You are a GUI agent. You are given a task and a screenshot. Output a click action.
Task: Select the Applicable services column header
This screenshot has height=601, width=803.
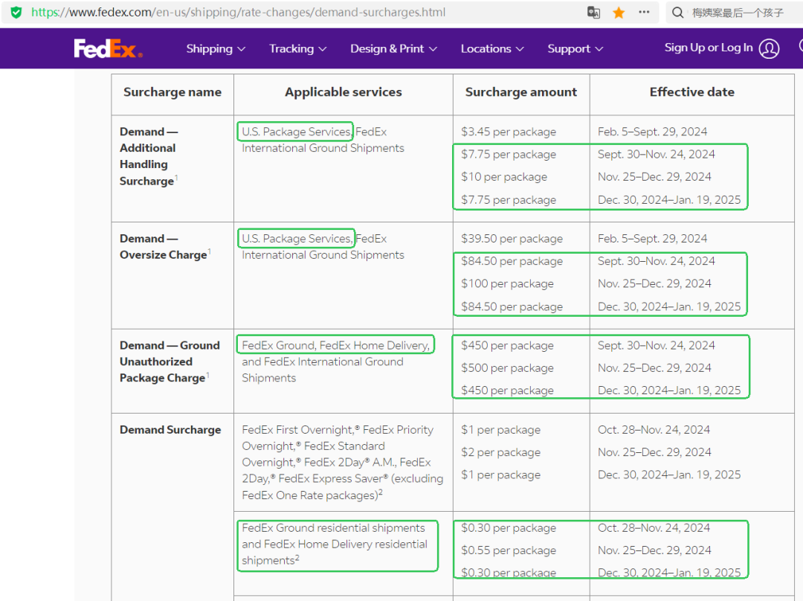pyautogui.click(x=343, y=92)
